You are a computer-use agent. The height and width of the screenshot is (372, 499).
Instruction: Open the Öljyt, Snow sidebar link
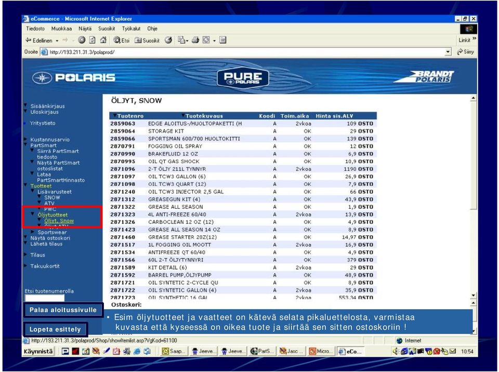[59, 220]
